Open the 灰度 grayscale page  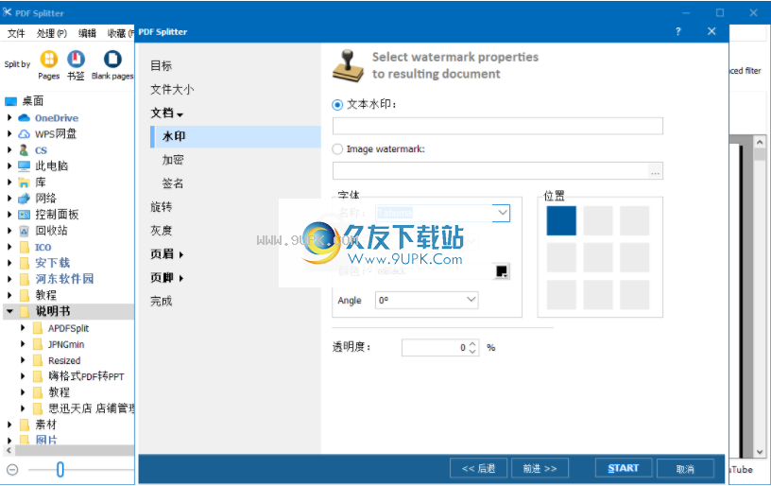[x=162, y=231]
